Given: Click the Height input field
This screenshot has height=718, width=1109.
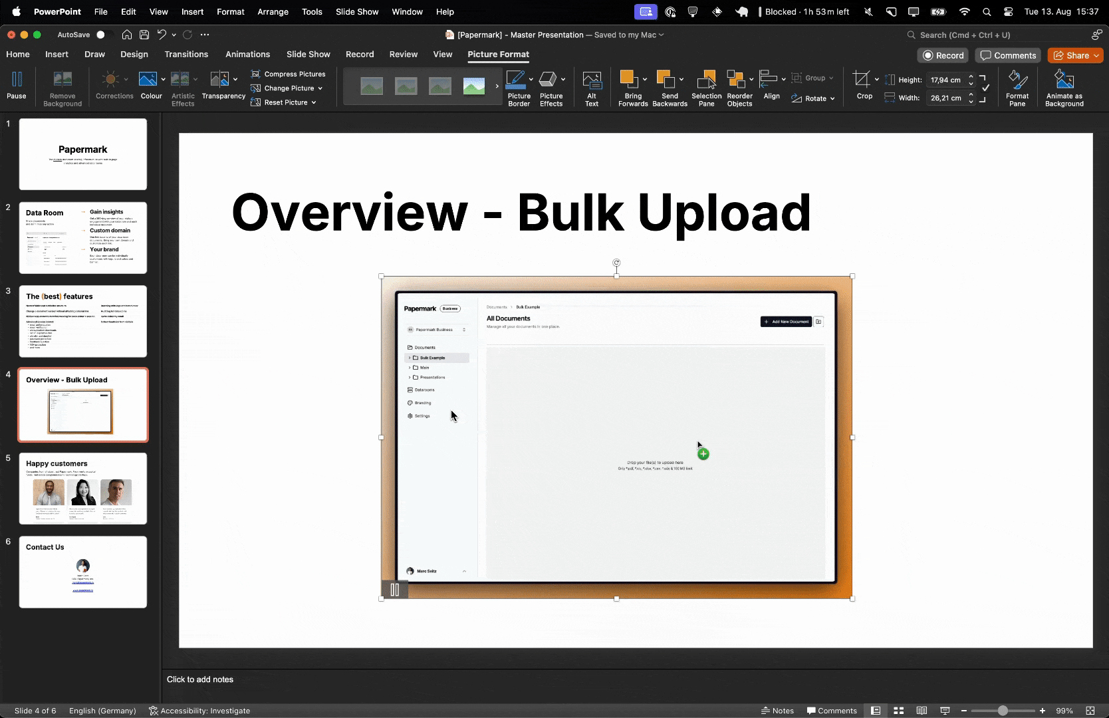Looking at the screenshot, I should click(x=947, y=80).
